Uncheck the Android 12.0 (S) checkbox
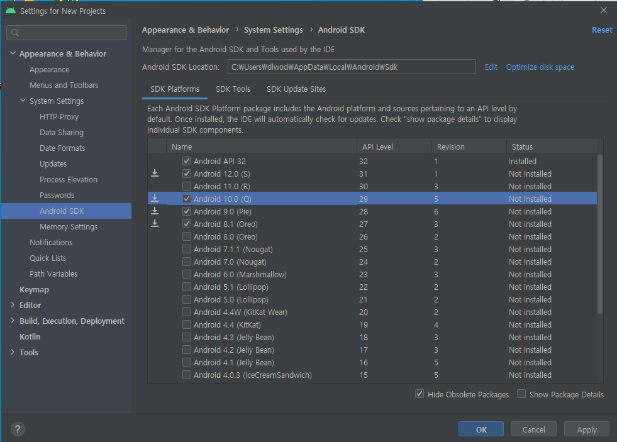This screenshot has width=617, height=442. (187, 174)
